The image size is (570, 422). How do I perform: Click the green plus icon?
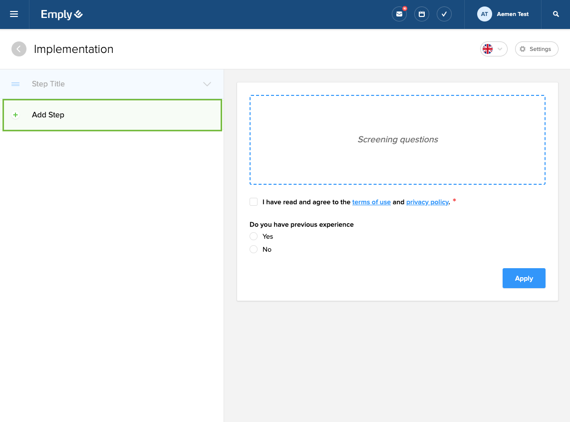[15, 115]
